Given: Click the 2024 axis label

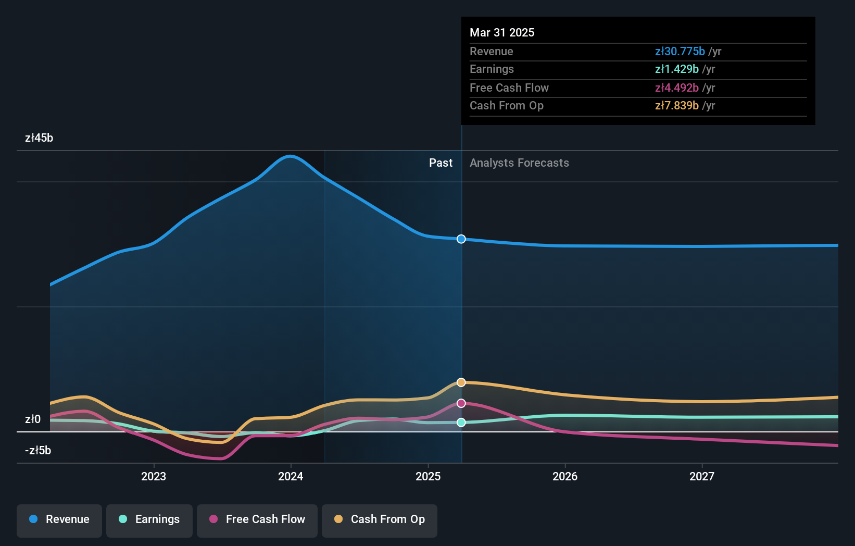Looking at the screenshot, I should 291,476.
